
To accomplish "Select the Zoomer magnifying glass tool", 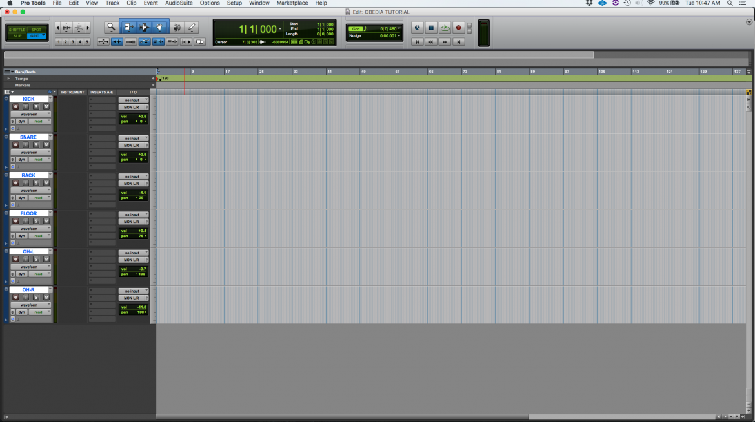I will [x=111, y=27].
